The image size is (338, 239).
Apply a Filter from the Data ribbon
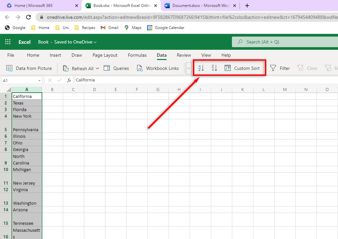(280, 68)
